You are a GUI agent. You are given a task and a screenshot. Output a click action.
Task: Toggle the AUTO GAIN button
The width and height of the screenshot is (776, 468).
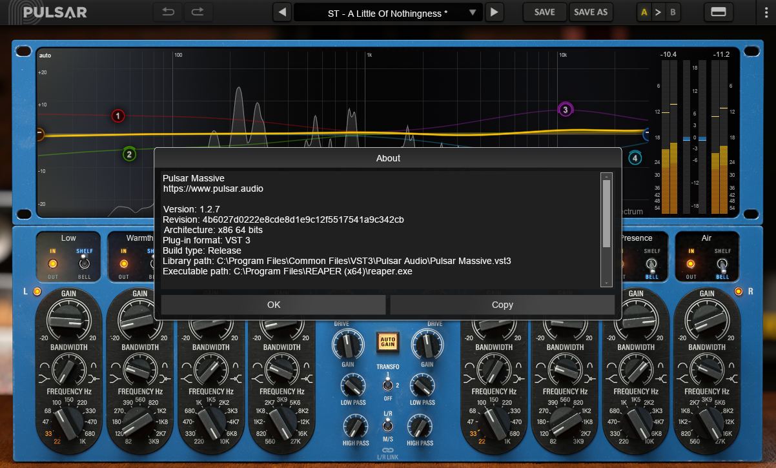point(387,341)
